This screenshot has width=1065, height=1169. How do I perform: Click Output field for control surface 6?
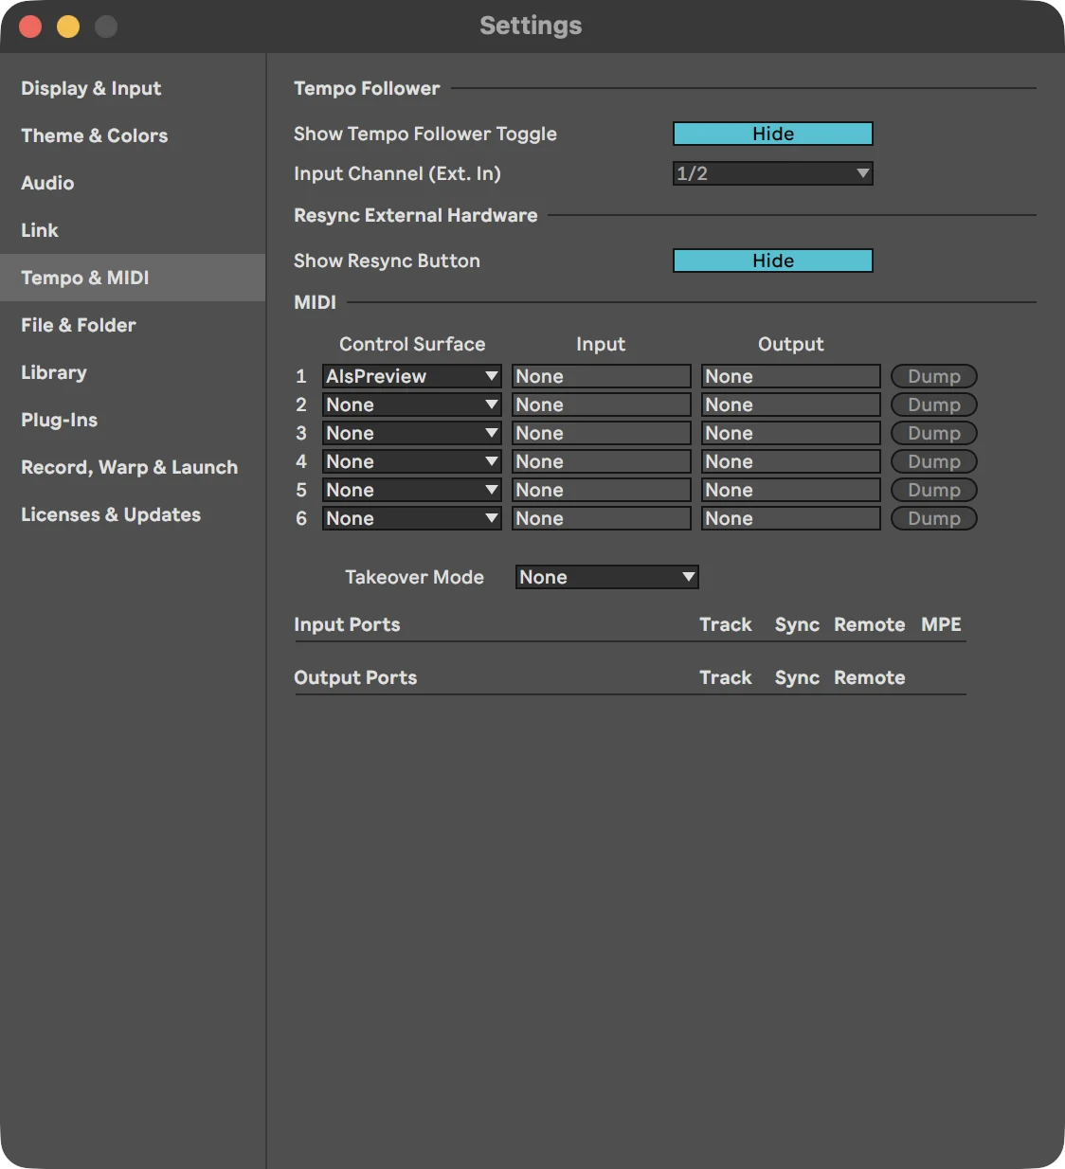791,518
